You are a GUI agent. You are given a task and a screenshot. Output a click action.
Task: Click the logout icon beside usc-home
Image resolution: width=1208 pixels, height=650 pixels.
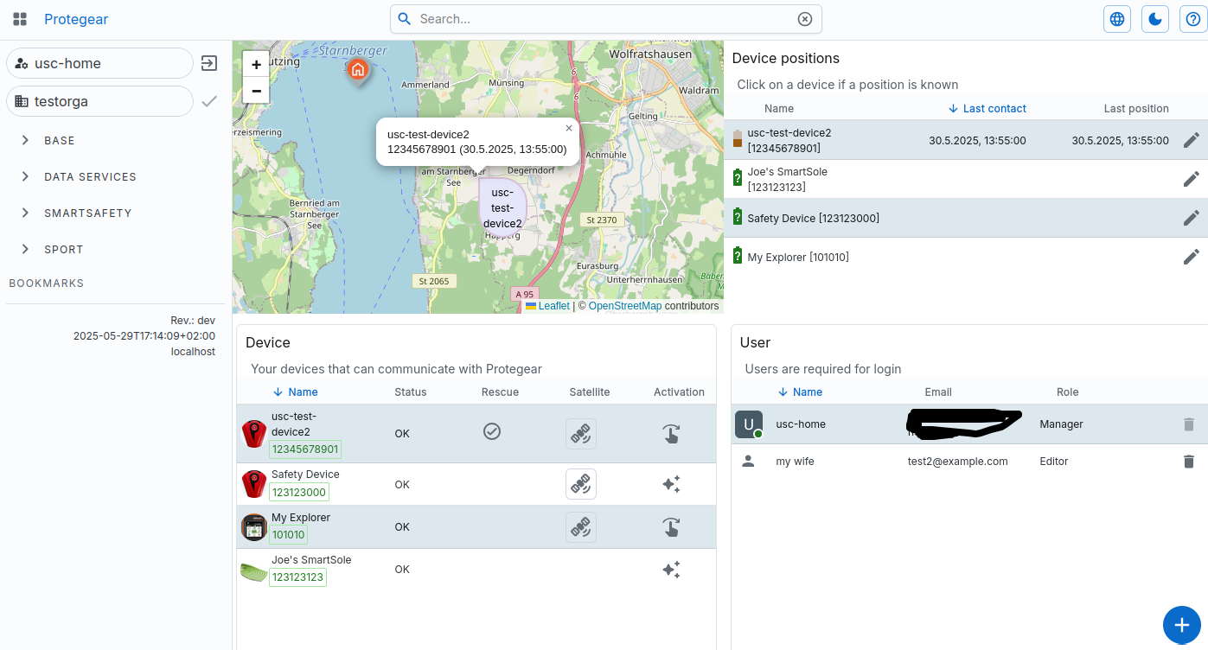[208, 63]
